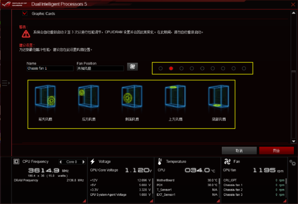
Task: Open the left sidebar menu handle
Action: 5,83
